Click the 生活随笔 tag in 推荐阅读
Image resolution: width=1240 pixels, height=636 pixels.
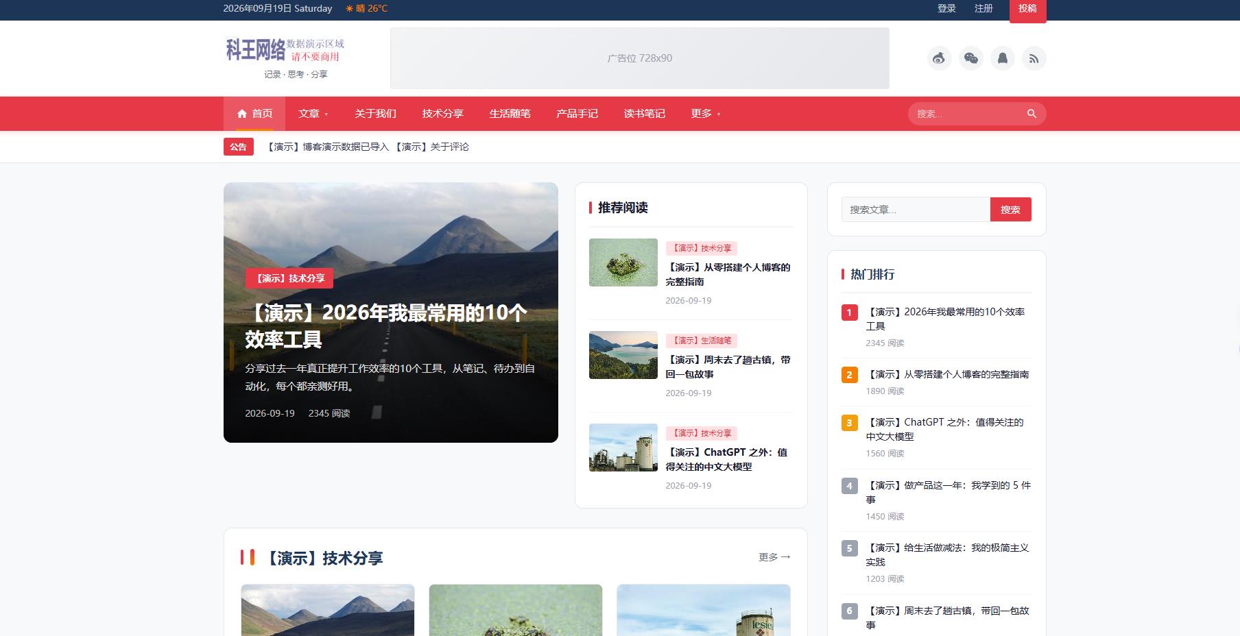(x=701, y=341)
